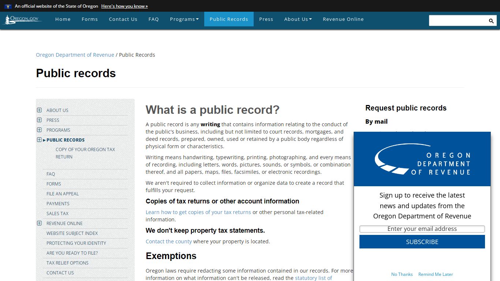Click the Oregon.gov logo
Viewport: 500px width, 281px height.
[x=22, y=19]
